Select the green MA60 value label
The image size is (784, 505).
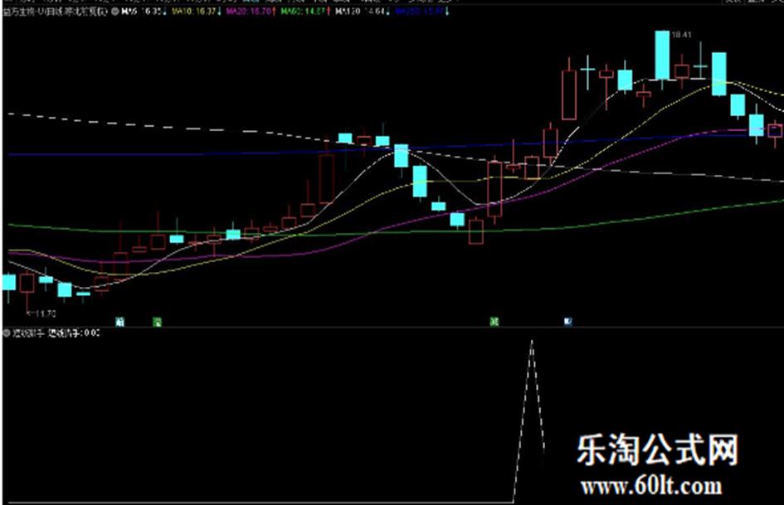click(304, 11)
